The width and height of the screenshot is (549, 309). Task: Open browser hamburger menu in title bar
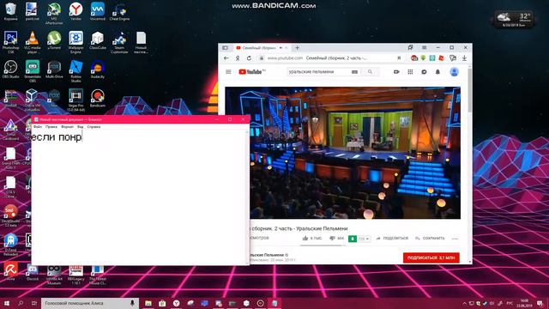(x=424, y=48)
